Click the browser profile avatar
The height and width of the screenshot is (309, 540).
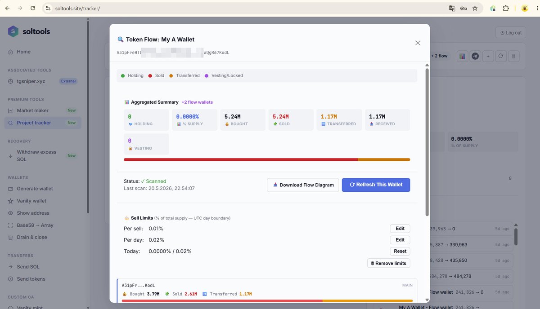click(525, 8)
